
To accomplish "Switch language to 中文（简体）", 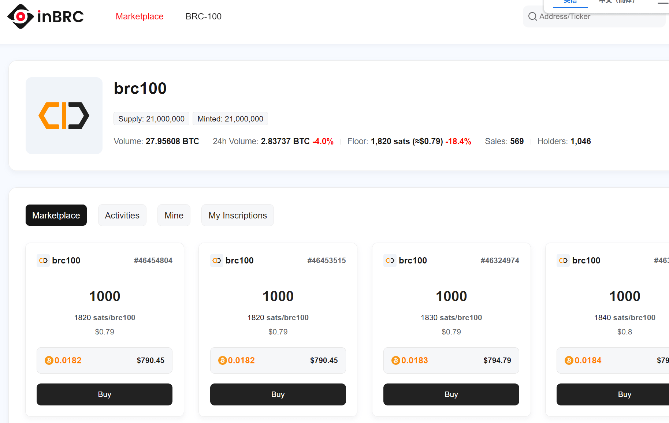I will 617,2.
